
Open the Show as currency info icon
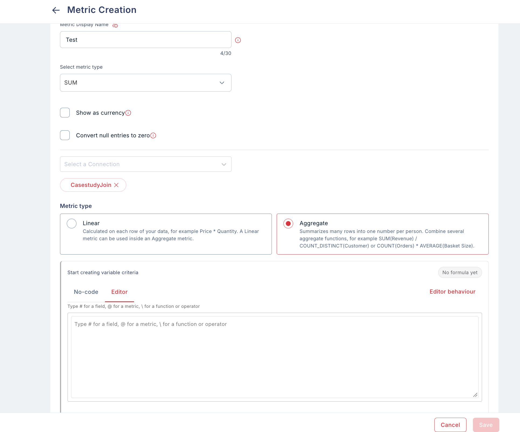pyautogui.click(x=128, y=113)
